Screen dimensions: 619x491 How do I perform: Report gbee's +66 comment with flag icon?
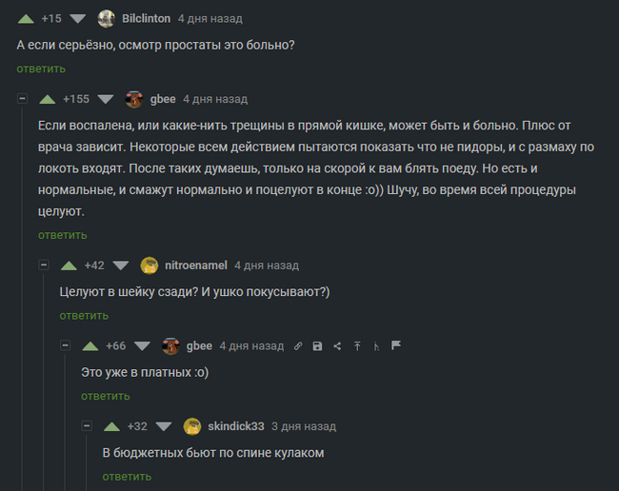[396, 345]
